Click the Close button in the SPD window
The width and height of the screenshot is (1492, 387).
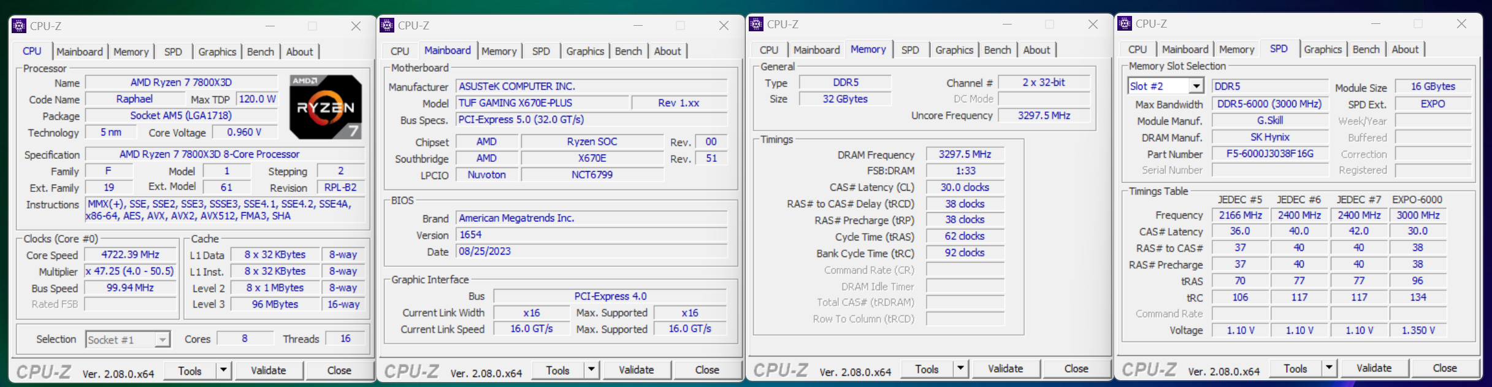pyautogui.click(x=1445, y=368)
